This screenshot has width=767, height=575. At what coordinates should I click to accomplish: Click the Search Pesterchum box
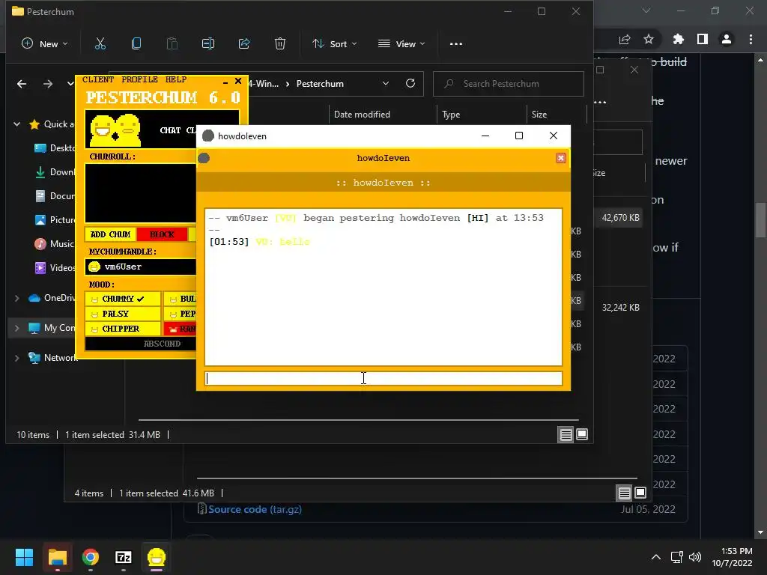tap(509, 84)
